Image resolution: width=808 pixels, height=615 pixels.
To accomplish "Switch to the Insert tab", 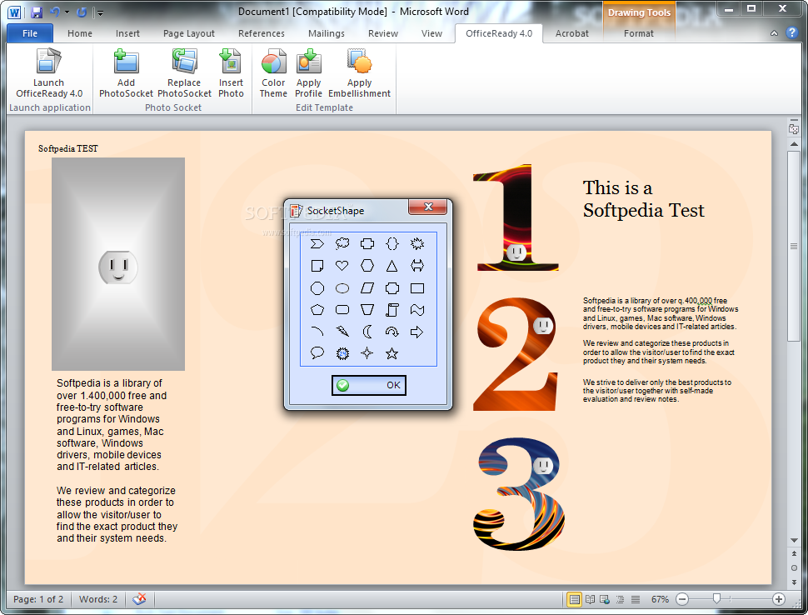I will [127, 33].
